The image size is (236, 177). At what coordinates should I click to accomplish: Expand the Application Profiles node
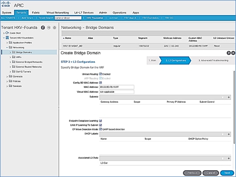[x=7, y=43]
